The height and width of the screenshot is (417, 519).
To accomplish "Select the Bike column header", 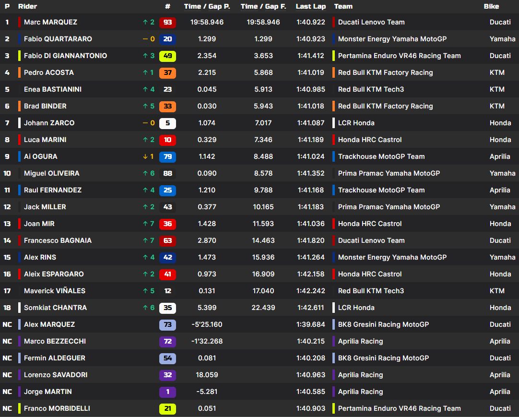I will (491, 6).
